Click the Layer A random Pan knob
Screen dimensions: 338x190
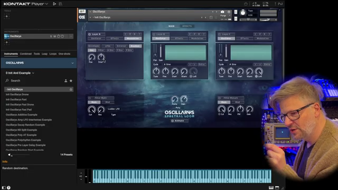[91, 57]
